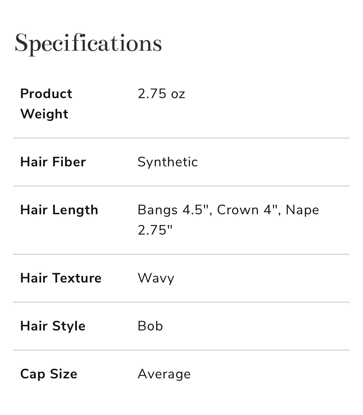Viewport: 363px width, 415px height.
Task: Select the Product Weight label
Action: [x=46, y=104]
